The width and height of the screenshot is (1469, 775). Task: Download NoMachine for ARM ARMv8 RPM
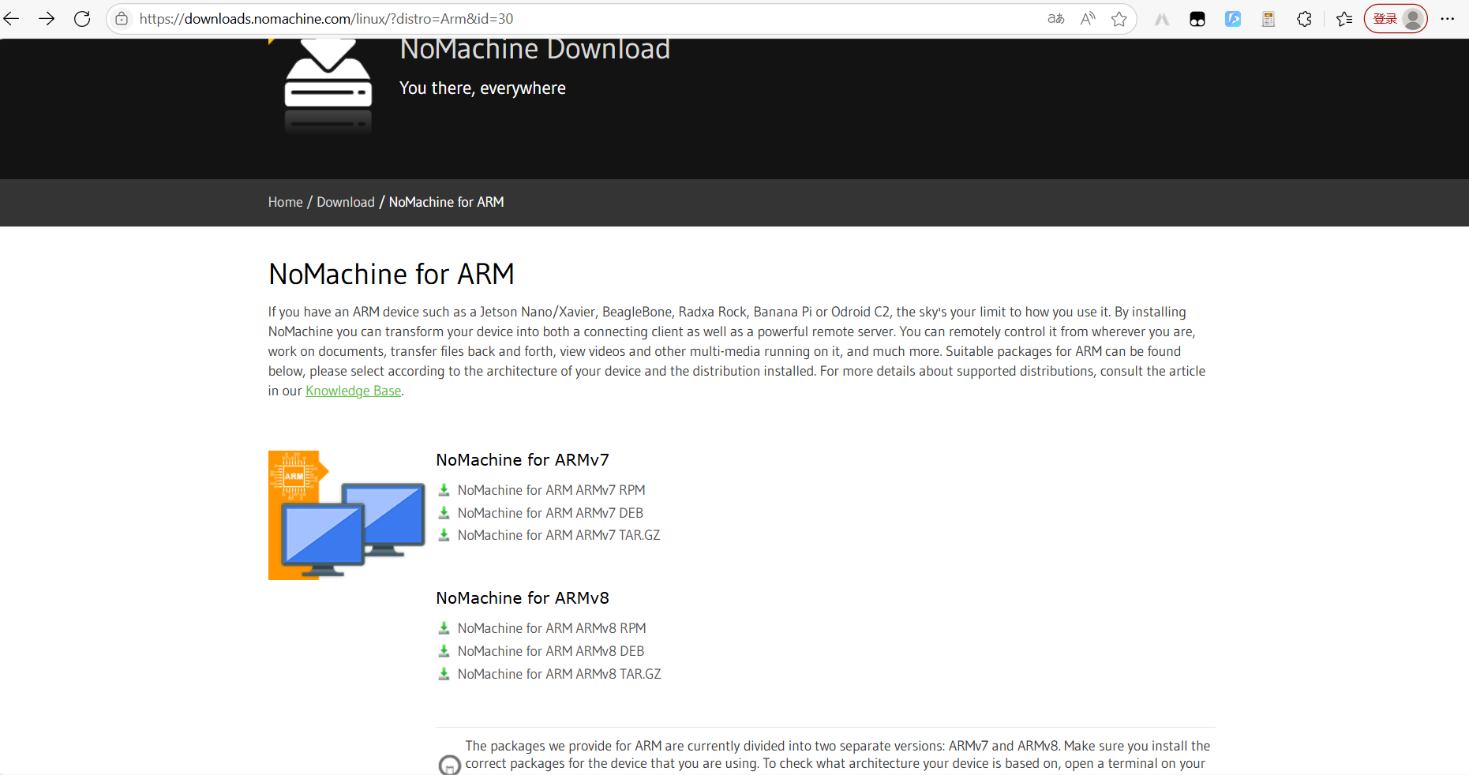(552, 628)
